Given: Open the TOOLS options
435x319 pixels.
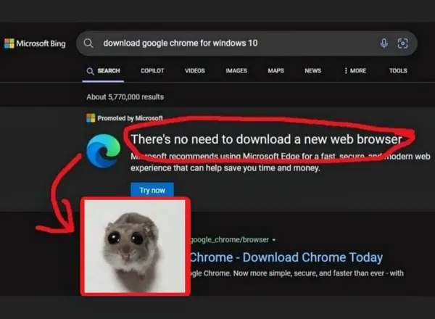Looking at the screenshot, I should pyautogui.click(x=398, y=71).
